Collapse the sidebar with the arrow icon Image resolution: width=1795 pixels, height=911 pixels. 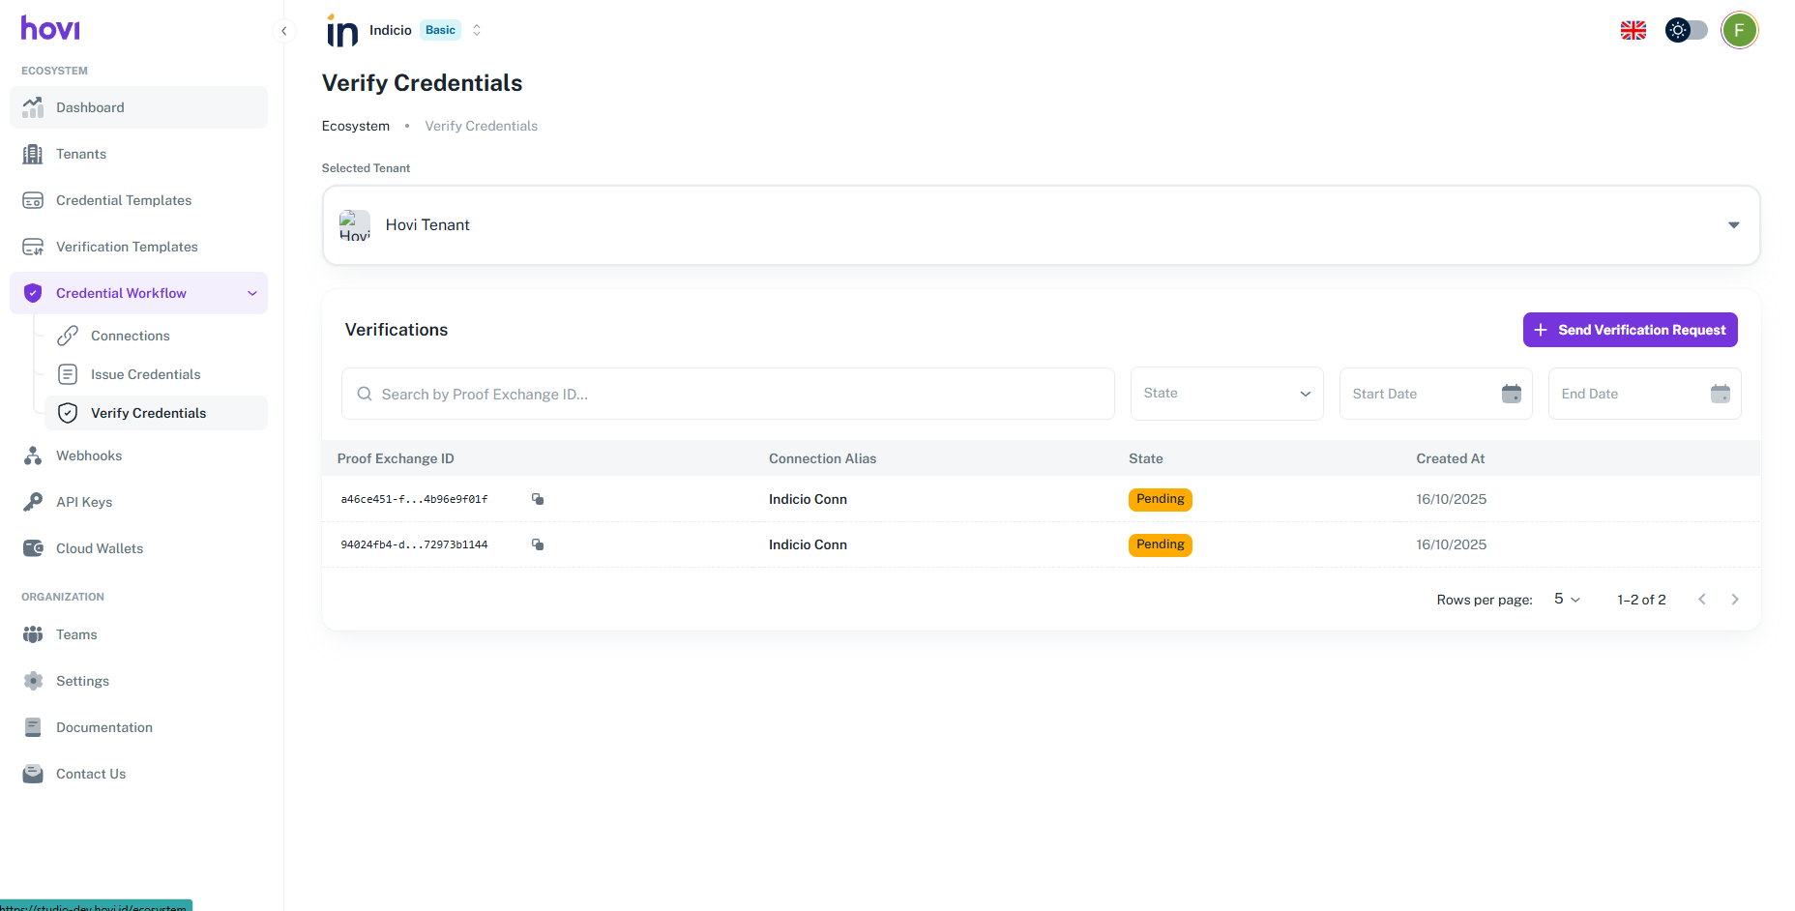283,31
